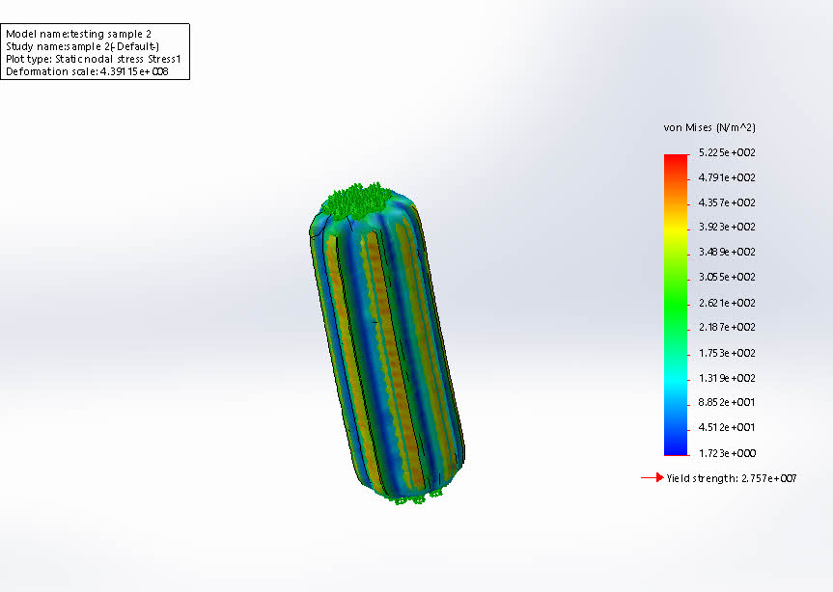Screen dimensions: 833x592
Task: Click the legend value 2.621e+002
Action: coord(727,303)
